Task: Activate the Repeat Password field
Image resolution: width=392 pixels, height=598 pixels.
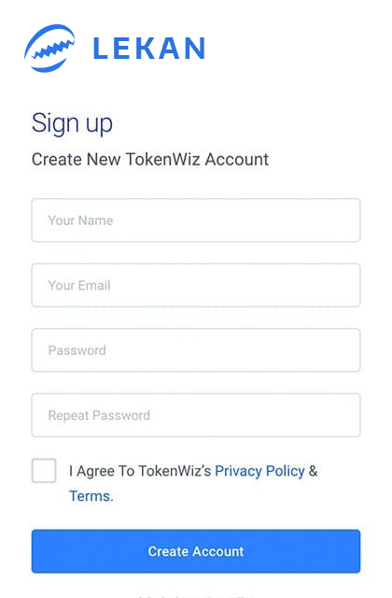Action: point(196,415)
